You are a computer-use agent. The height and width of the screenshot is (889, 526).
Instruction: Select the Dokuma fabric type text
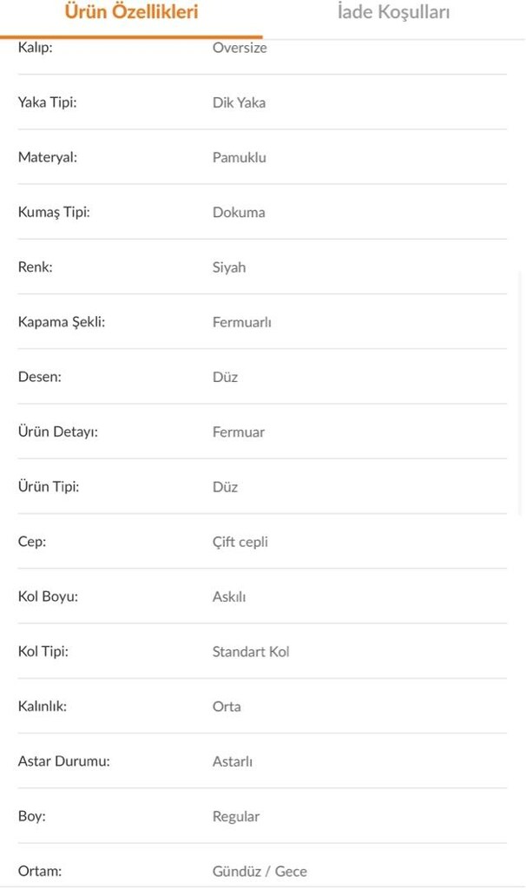click(239, 213)
